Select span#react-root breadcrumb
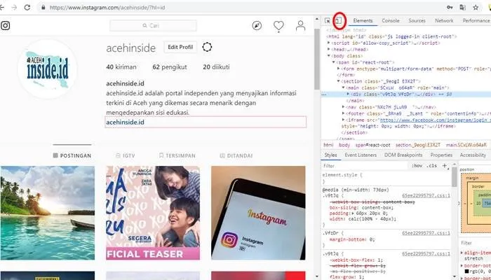491x280 pixels. coord(372,145)
